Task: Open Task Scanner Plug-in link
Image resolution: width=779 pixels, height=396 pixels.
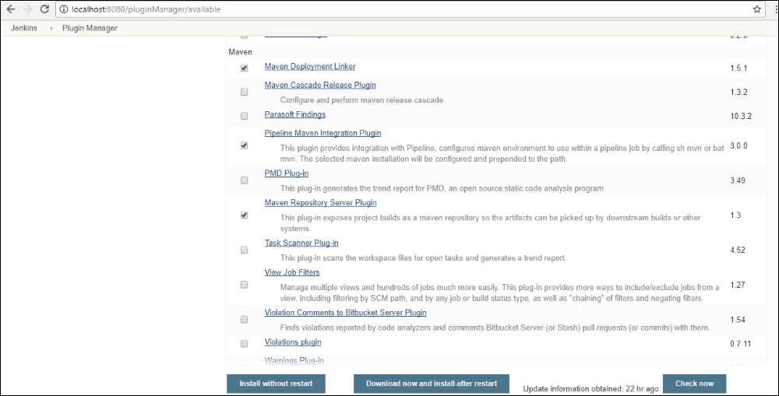Action: coord(301,244)
